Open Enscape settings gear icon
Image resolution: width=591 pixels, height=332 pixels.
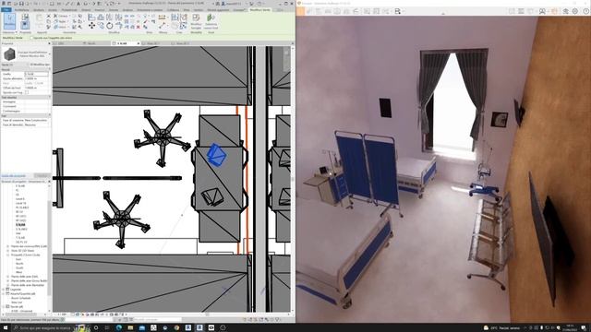tap(574, 11)
